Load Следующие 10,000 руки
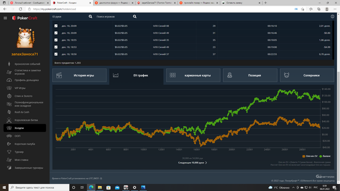The width and height of the screenshot is (340, 191). click(x=192, y=163)
